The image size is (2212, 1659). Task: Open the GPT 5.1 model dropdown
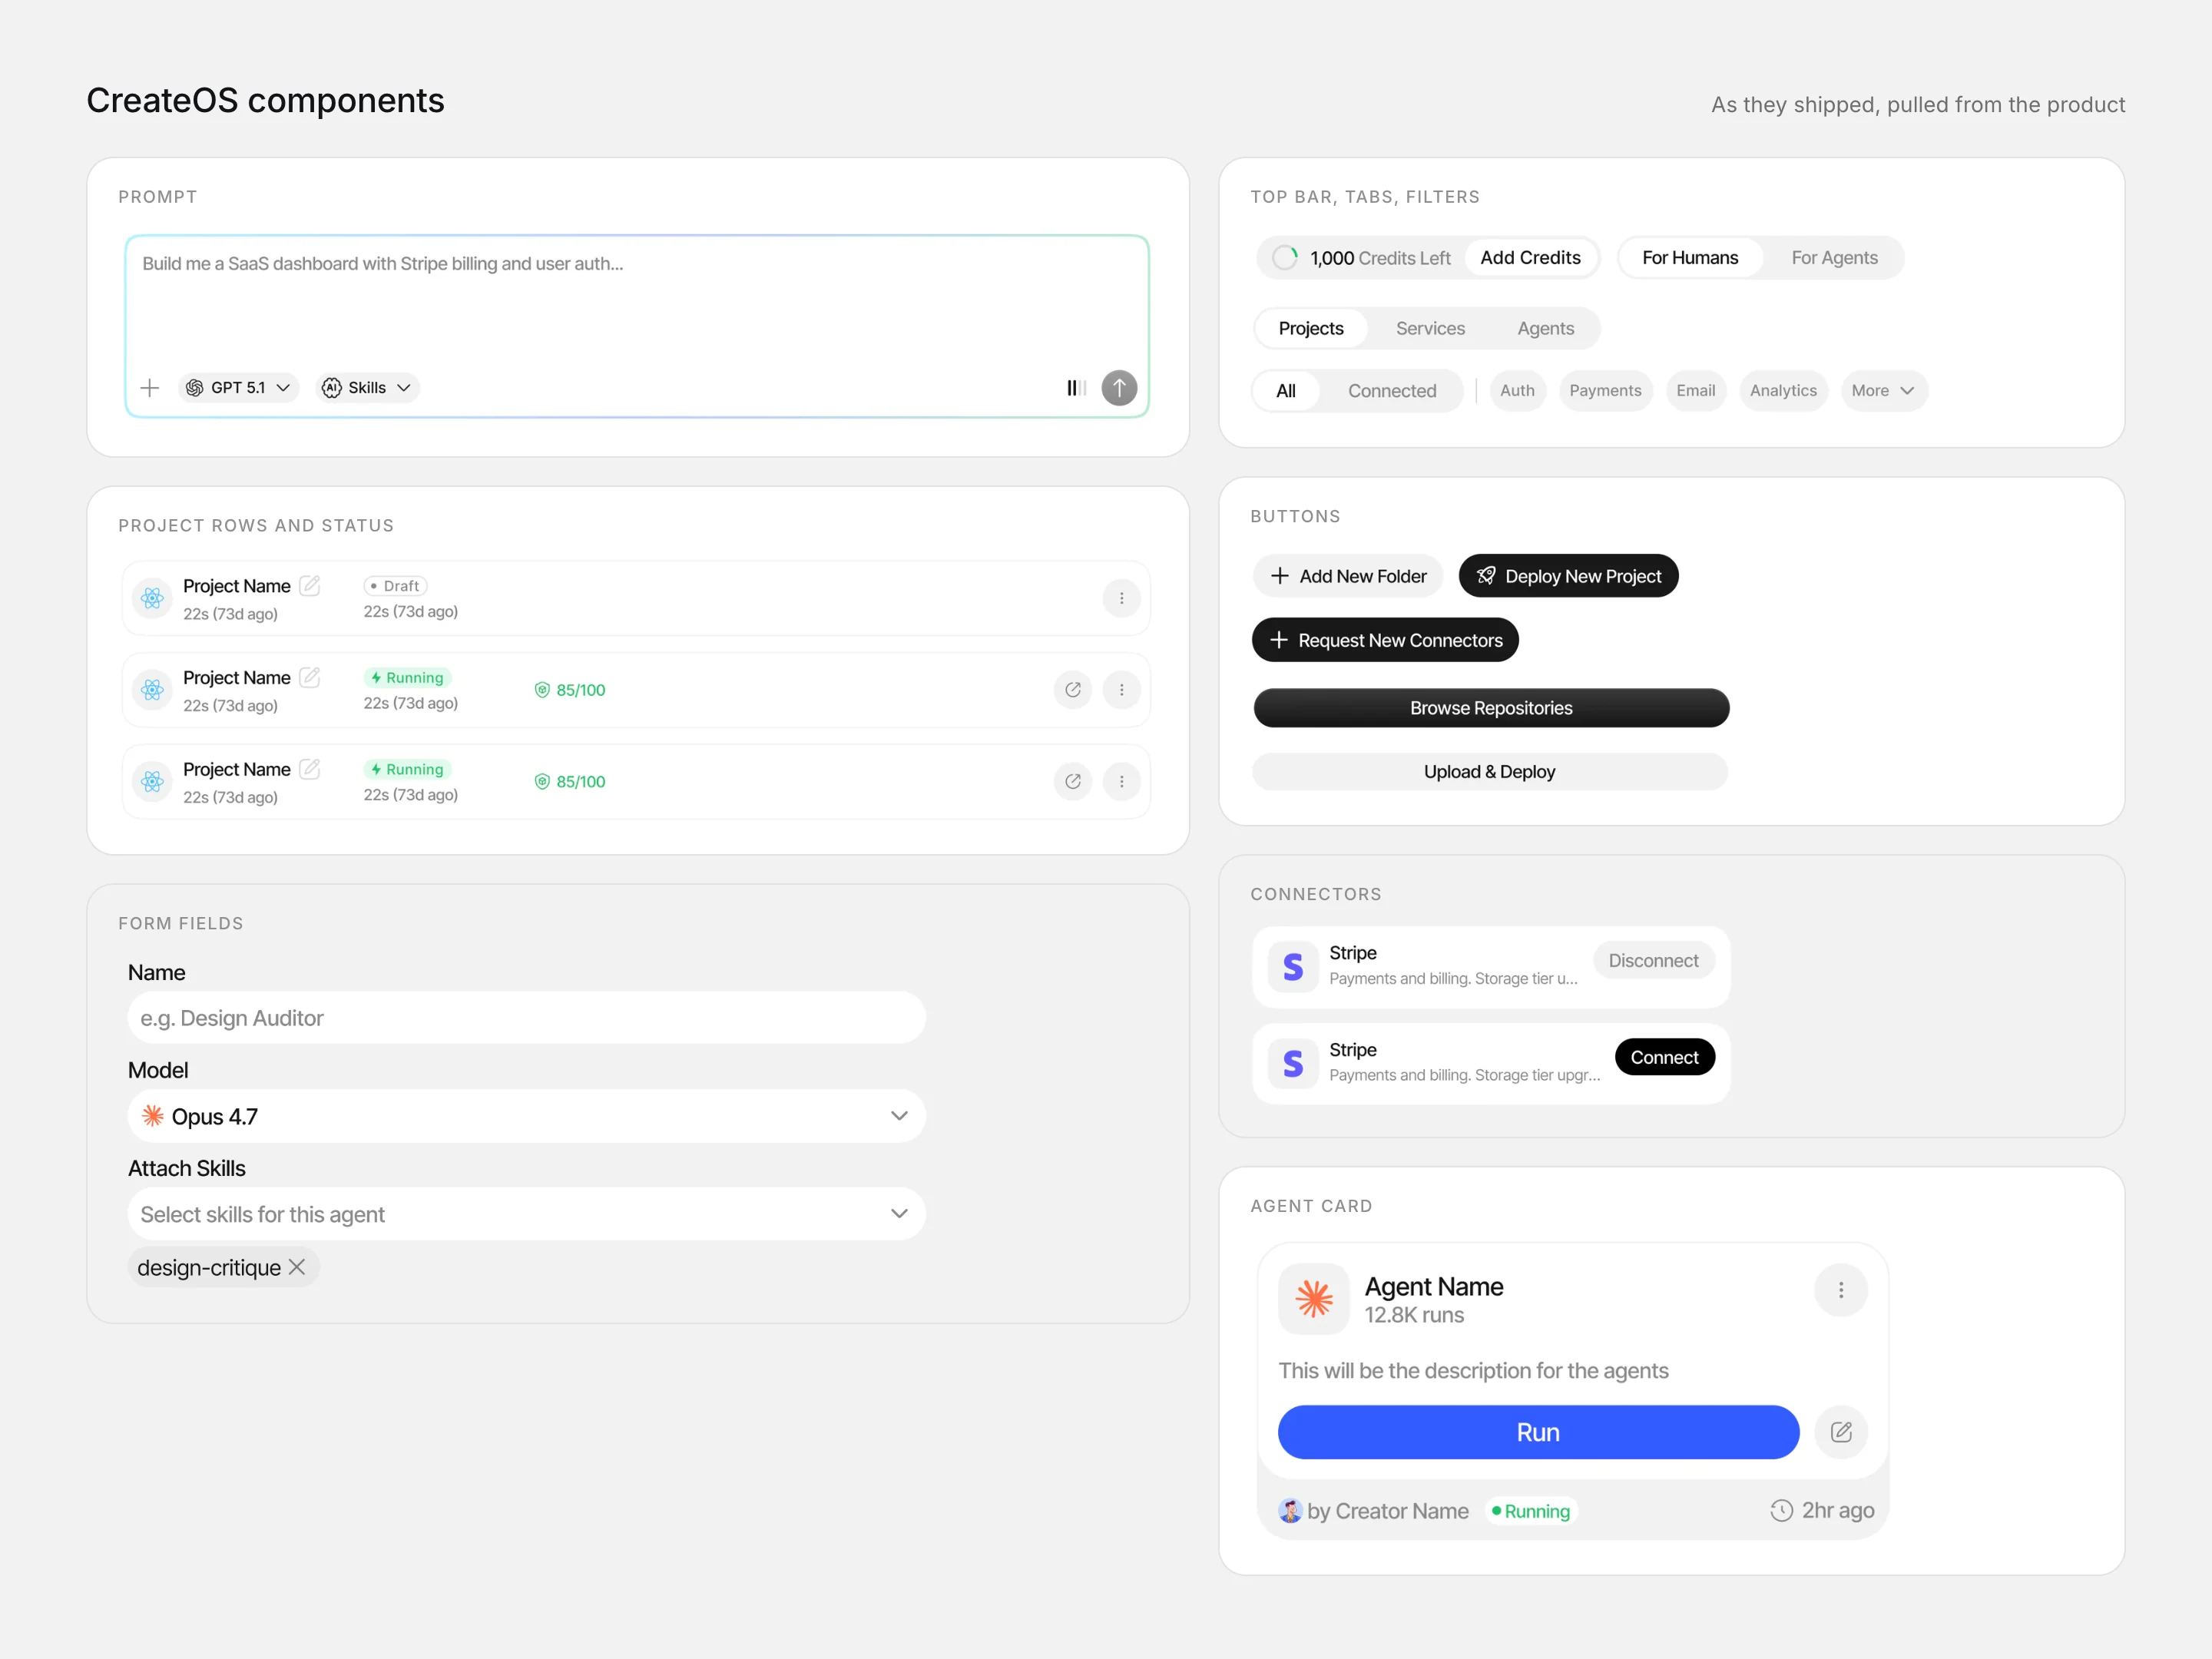(238, 388)
